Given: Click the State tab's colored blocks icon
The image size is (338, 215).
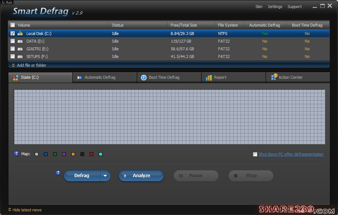Looking at the screenshot, I should click(15, 78).
